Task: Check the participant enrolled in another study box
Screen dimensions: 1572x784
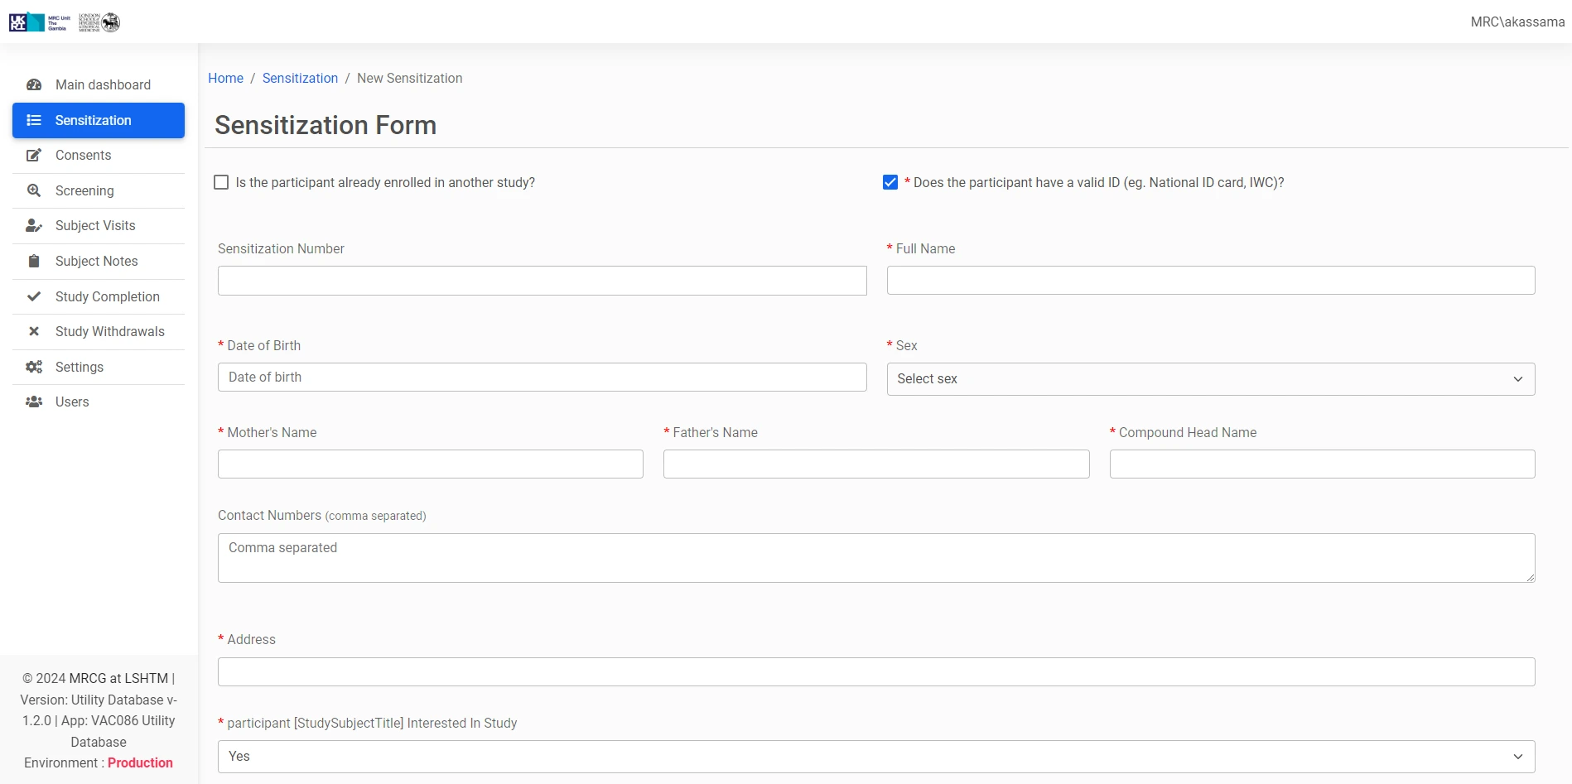Action: pyautogui.click(x=221, y=182)
